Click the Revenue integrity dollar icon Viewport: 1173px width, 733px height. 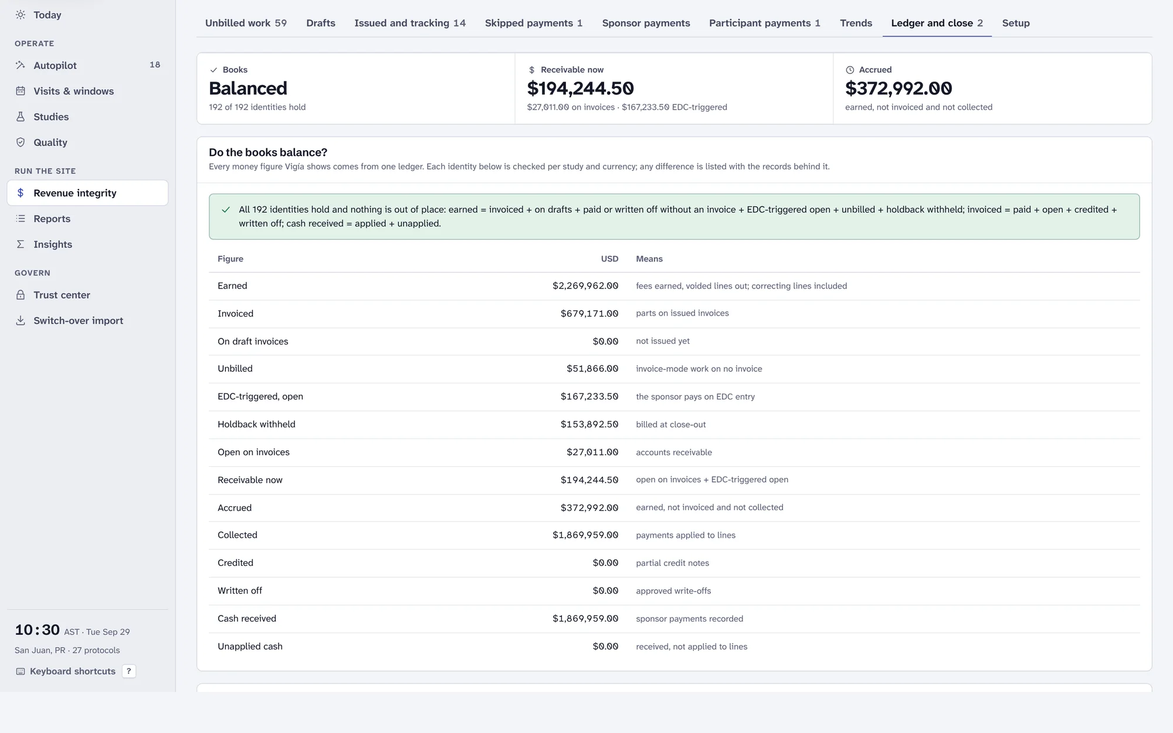pyautogui.click(x=21, y=193)
